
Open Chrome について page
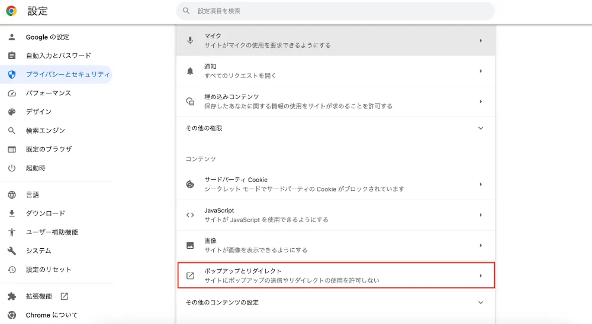point(52,315)
